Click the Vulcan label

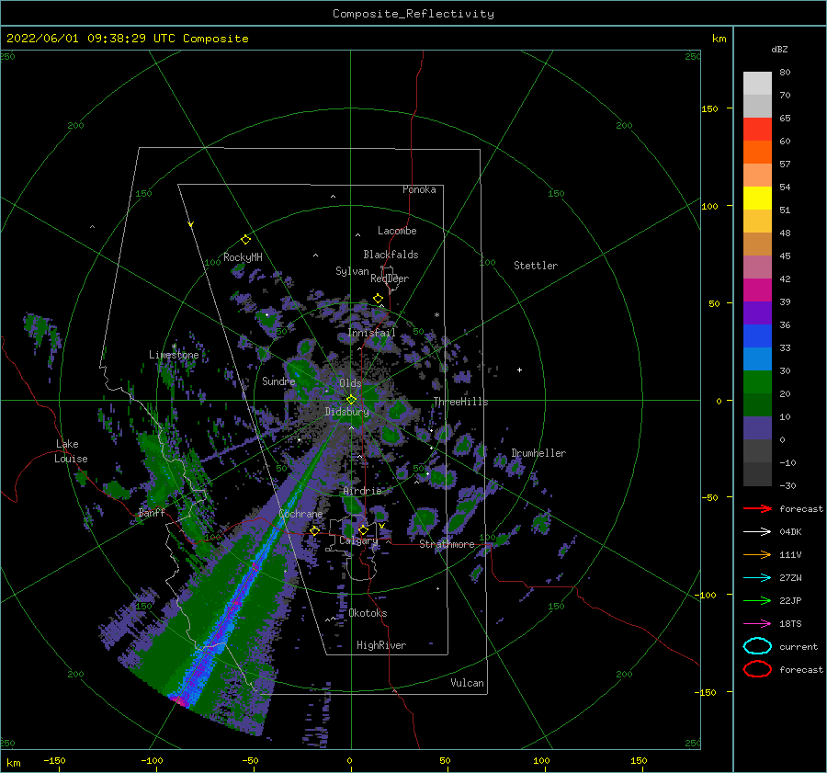coord(467,683)
